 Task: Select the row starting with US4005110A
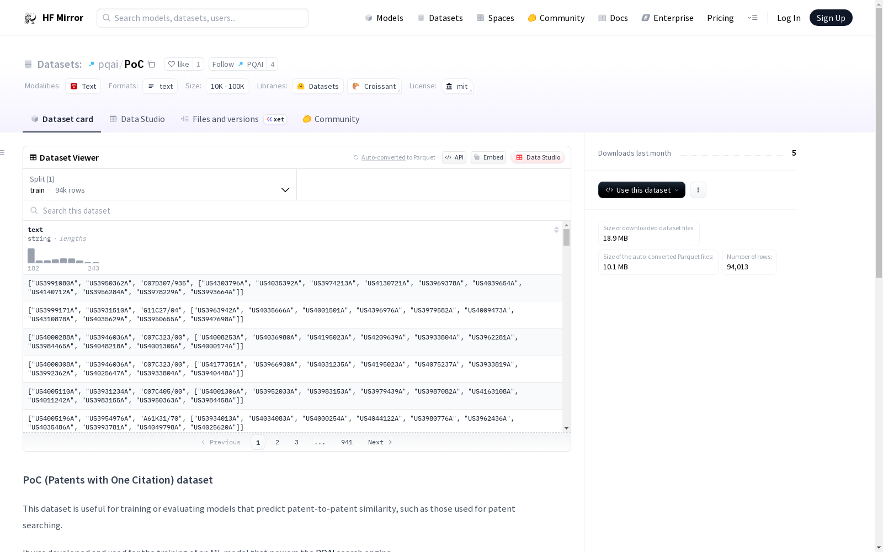point(292,396)
